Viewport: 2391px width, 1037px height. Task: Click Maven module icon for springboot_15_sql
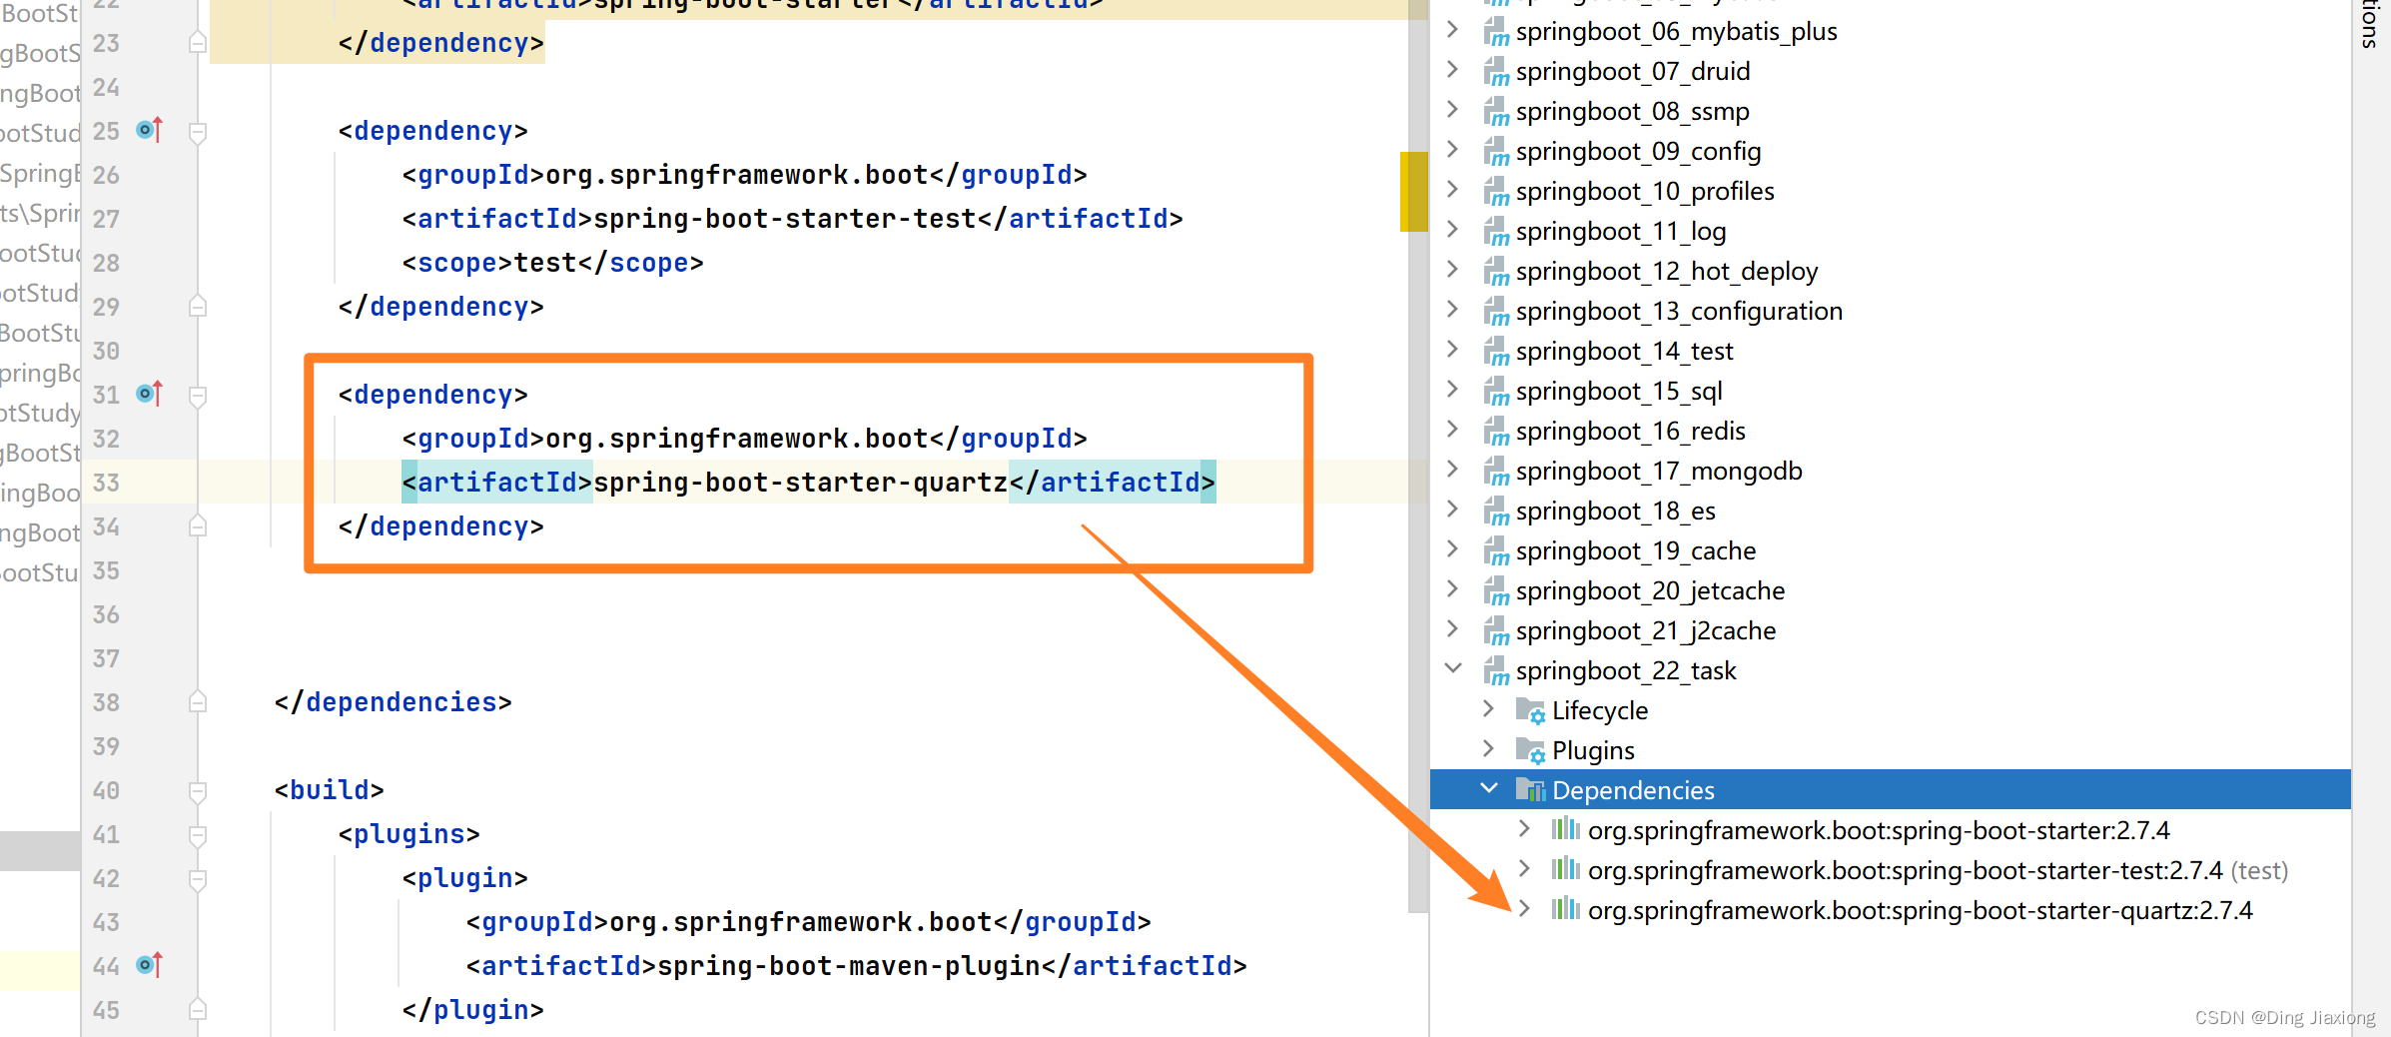(x=1496, y=392)
